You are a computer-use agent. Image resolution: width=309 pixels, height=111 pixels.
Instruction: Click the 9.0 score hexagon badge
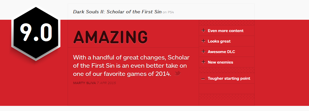(x=36, y=33)
